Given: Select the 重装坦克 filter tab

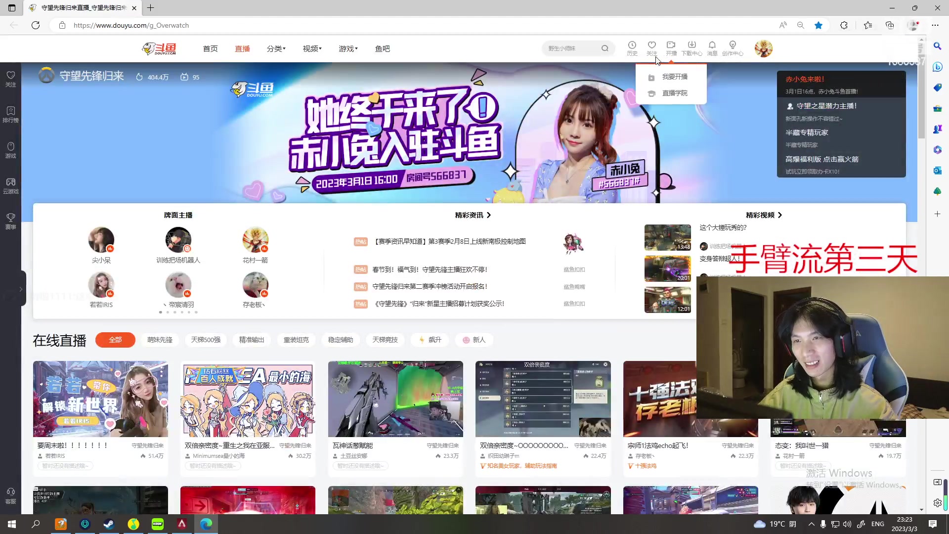Looking at the screenshot, I should click(x=296, y=340).
